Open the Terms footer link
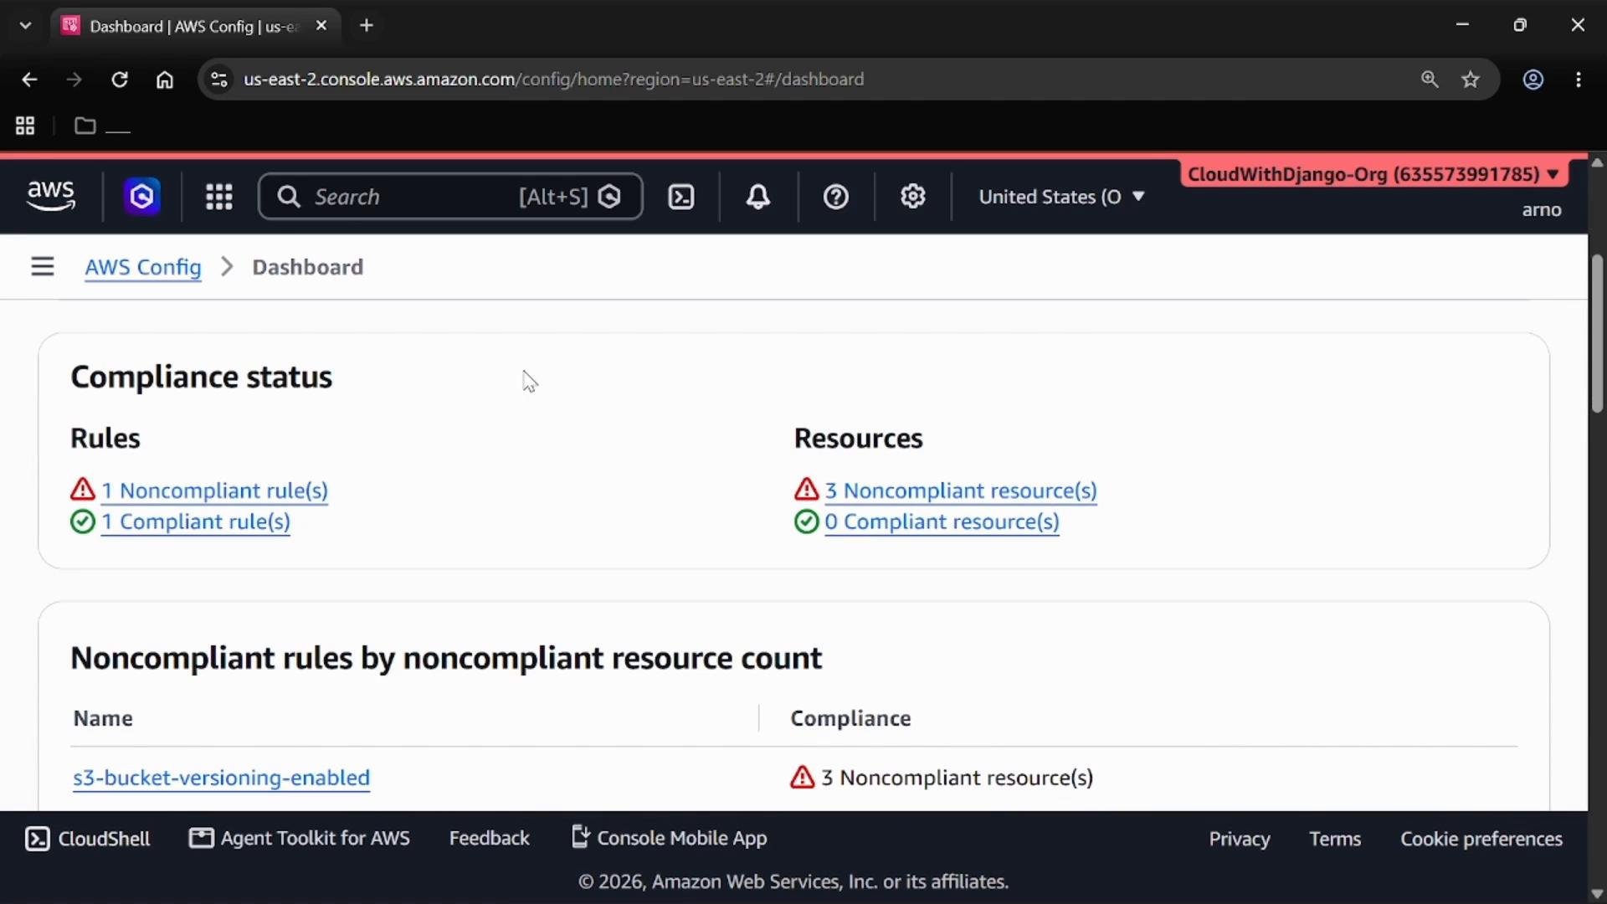 pos(1335,840)
